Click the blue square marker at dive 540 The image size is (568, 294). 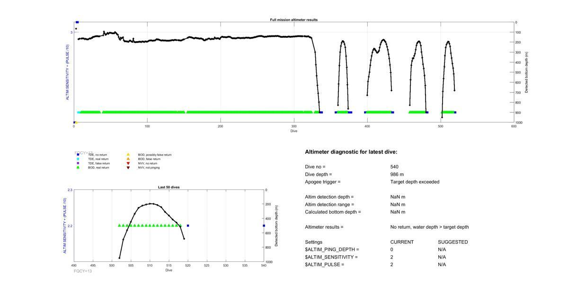pos(264,225)
